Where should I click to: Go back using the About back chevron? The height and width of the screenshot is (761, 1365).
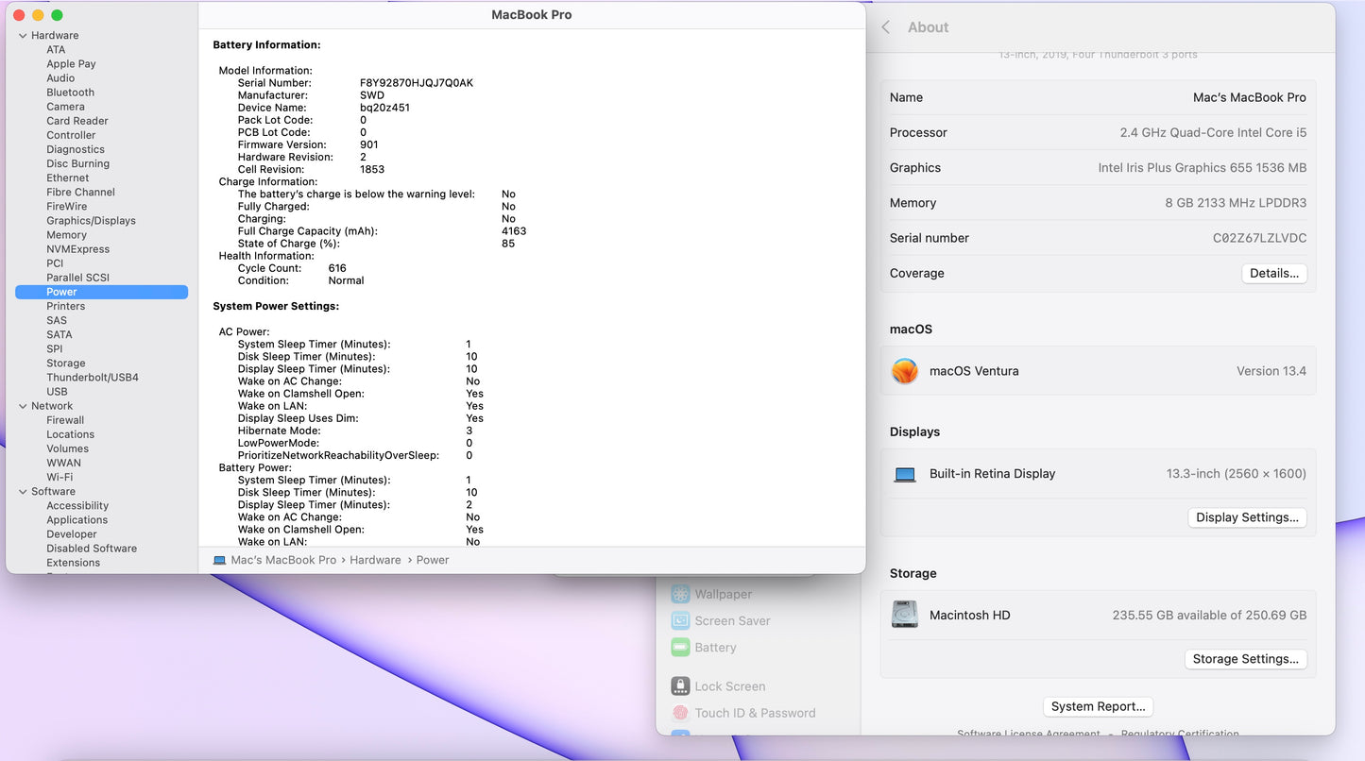click(886, 27)
